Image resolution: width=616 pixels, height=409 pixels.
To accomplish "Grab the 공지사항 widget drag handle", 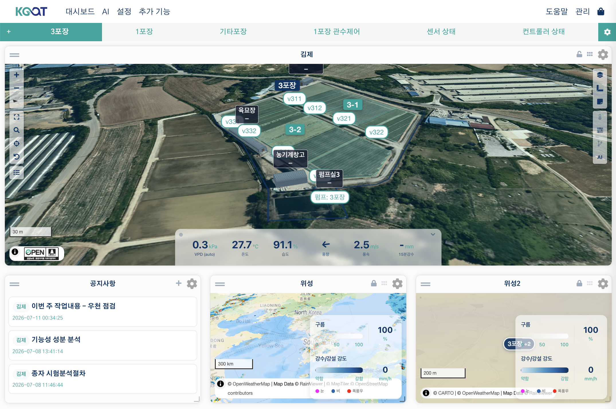I will click(14, 284).
